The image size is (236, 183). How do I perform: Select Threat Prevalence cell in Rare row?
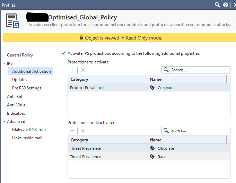(x=85, y=157)
